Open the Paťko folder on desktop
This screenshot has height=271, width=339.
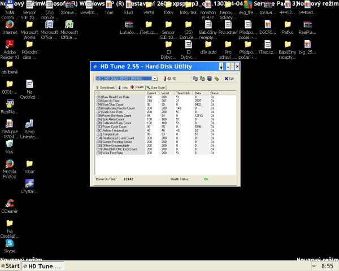288,28
